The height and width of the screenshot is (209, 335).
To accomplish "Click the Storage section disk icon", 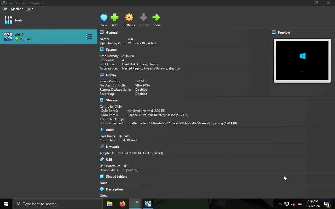I will pos(102,100).
